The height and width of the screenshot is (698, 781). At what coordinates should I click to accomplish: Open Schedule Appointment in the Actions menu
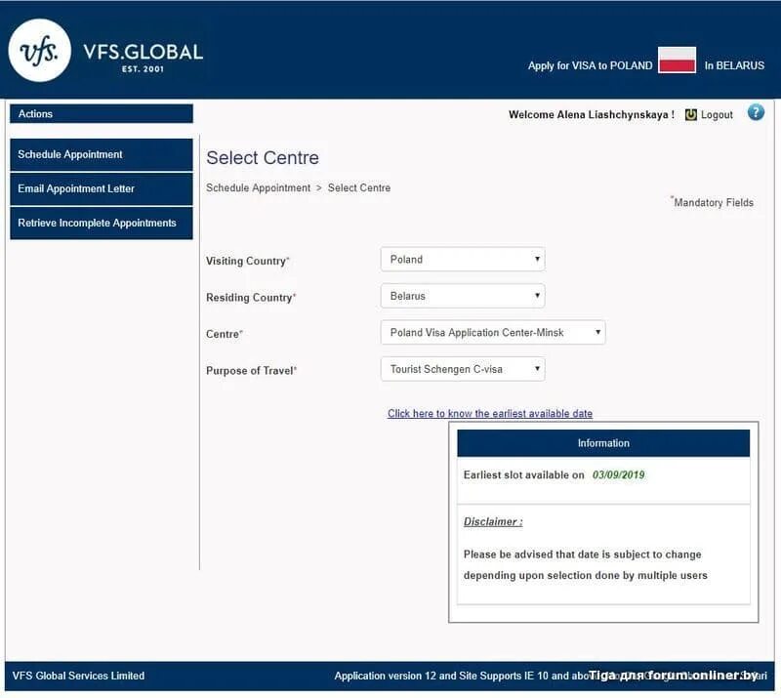click(x=102, y=154)
